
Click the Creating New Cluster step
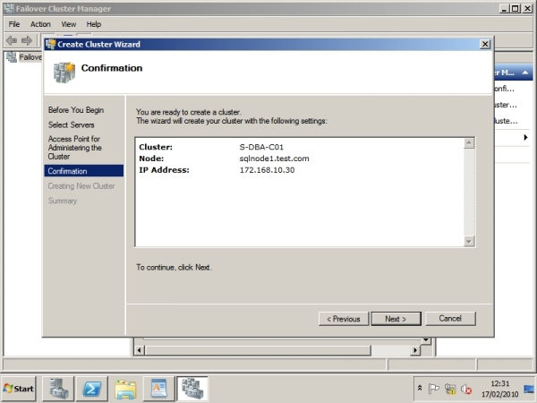[x=81, y=186]
